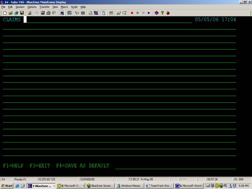Viewport: 252px width, 189px height.
Task: Expand the 6 Microsoft O... taskbar group arrow
Action: 84,186
